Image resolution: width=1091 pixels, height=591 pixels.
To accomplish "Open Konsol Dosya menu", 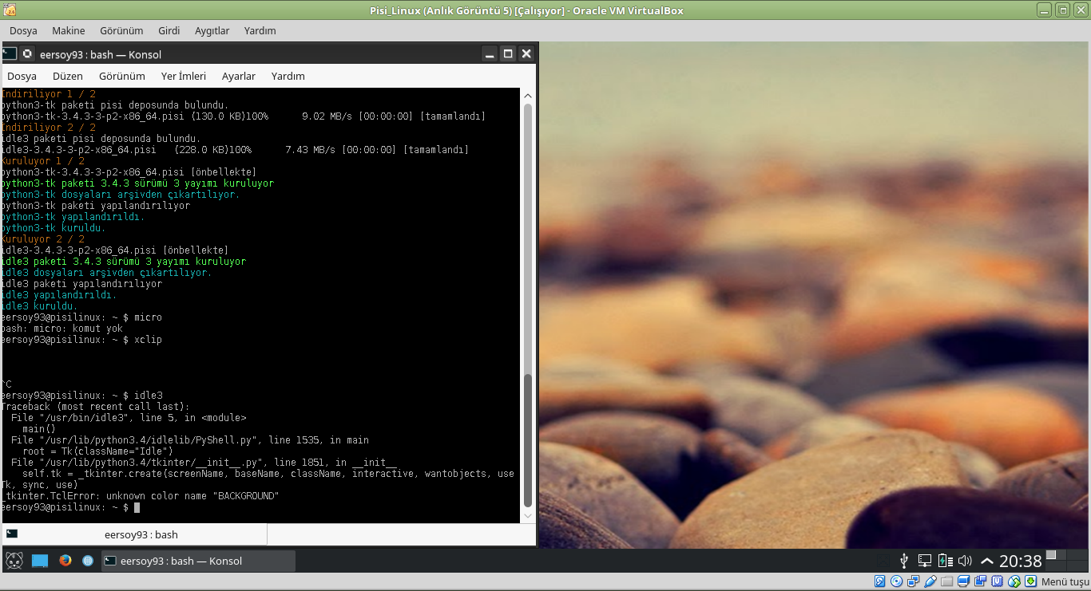I will tap(22, 76).
